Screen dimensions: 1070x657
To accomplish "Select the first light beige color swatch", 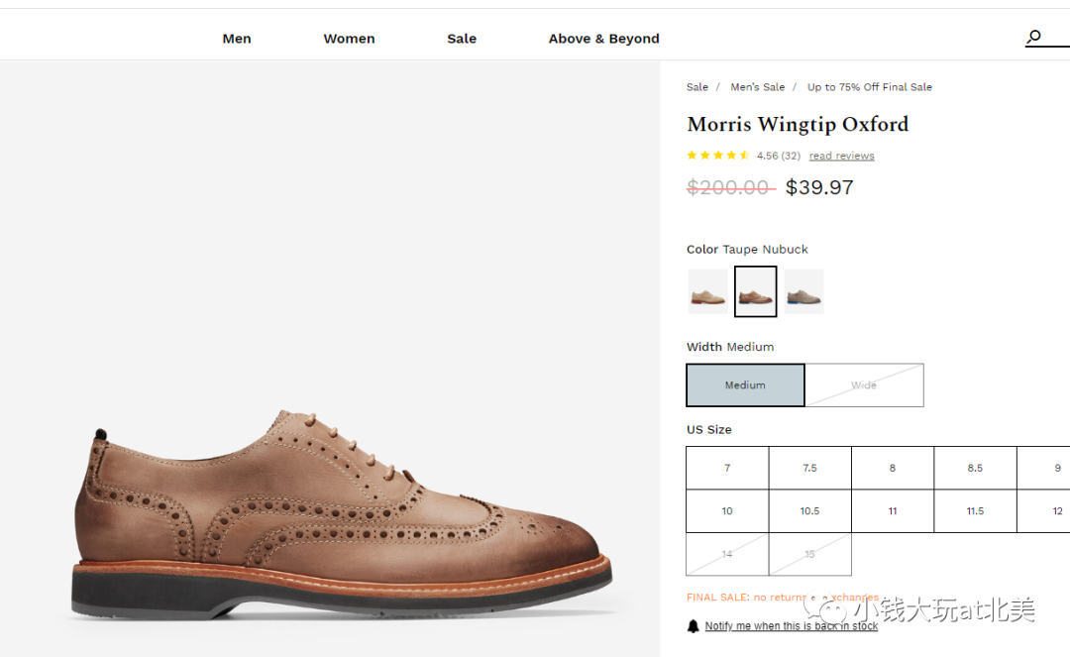I will (x=707, y=292).
